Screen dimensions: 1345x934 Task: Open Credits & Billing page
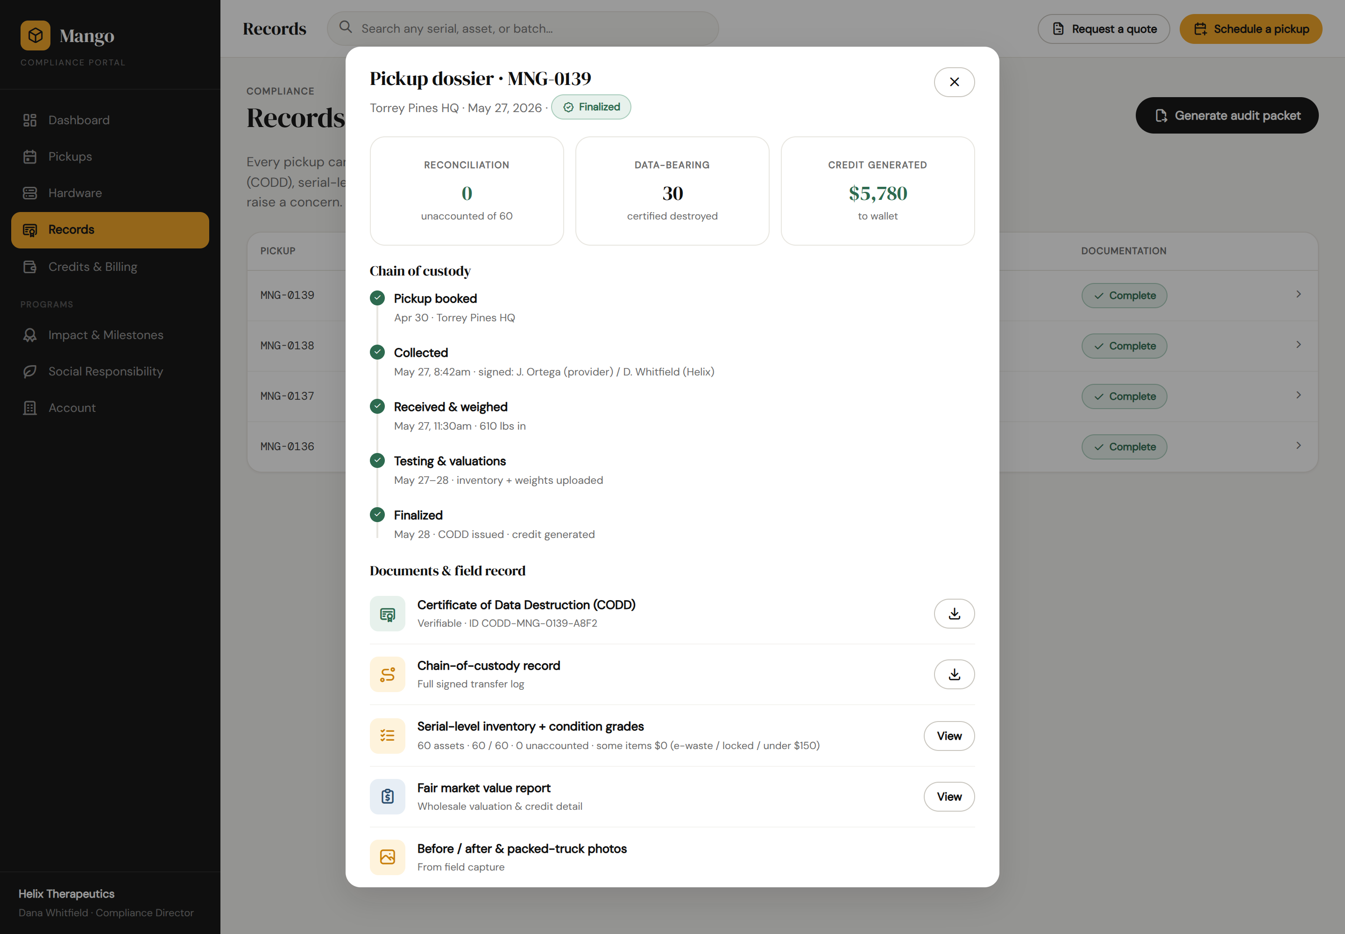pos(110,267)
